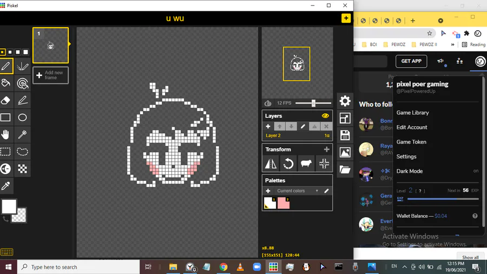Open primary color white swatch picker
487x274 pixels.
[9, 207]
